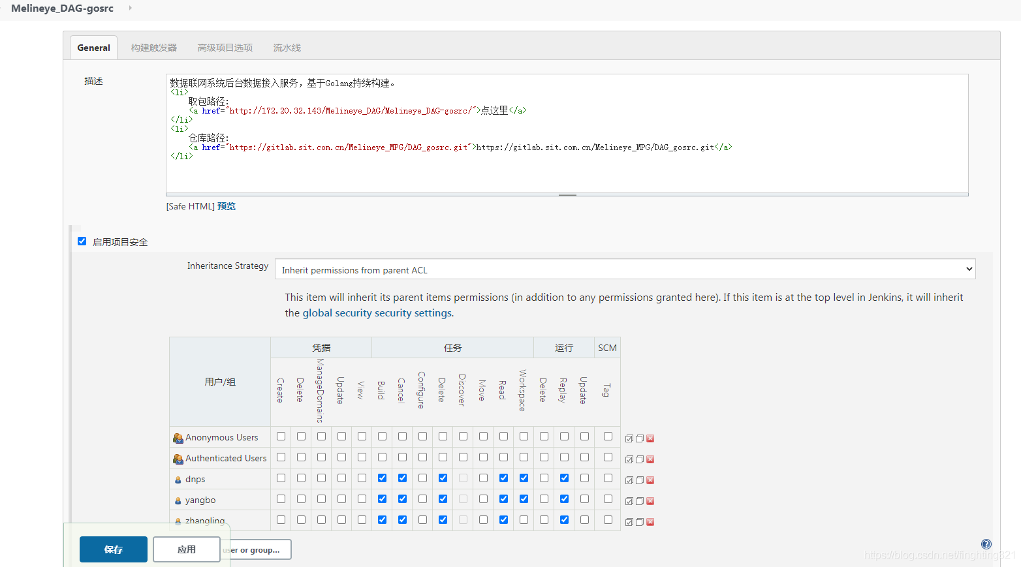
Task: Uncheck Build permission for dnps
Action: pos(382,478)
